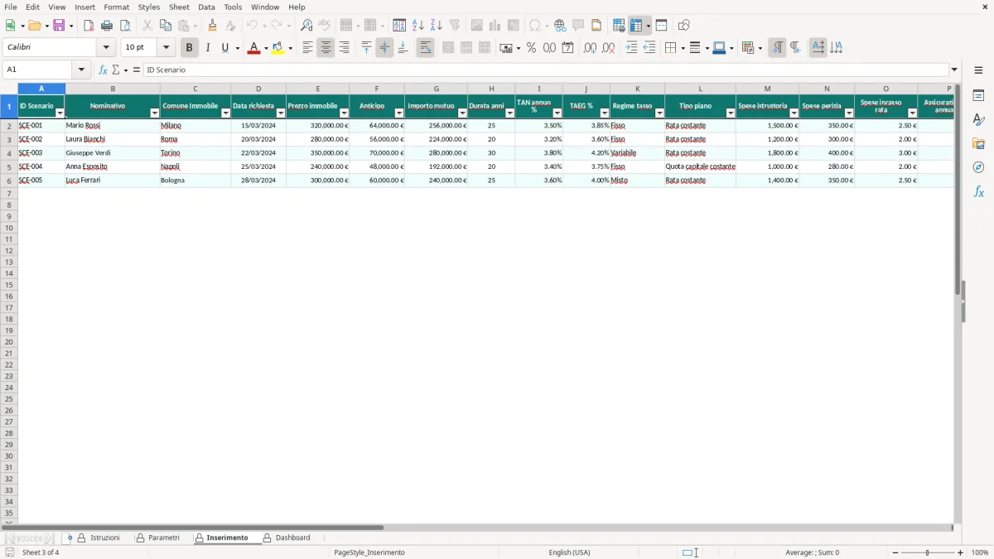994x559 pixels.
Task: Click the Sort dialog icon
Action: tap(399, 26)
